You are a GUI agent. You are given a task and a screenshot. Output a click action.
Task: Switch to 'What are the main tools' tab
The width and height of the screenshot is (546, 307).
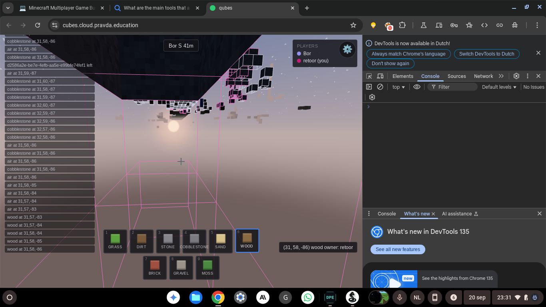pyautogui.click(x=157, y=8)
